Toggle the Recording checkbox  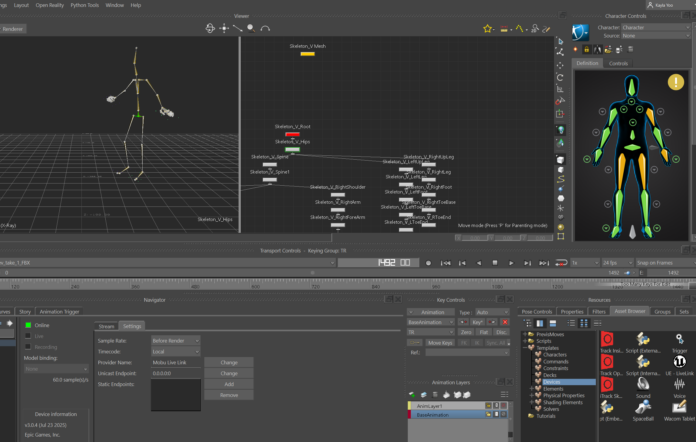[28, 347]
